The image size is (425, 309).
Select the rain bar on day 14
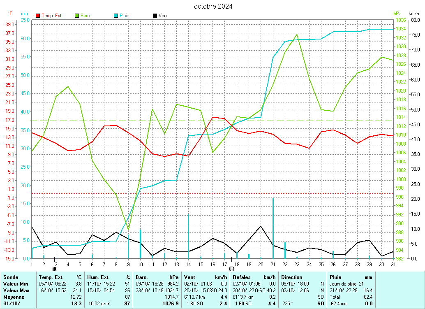[188, 236]
